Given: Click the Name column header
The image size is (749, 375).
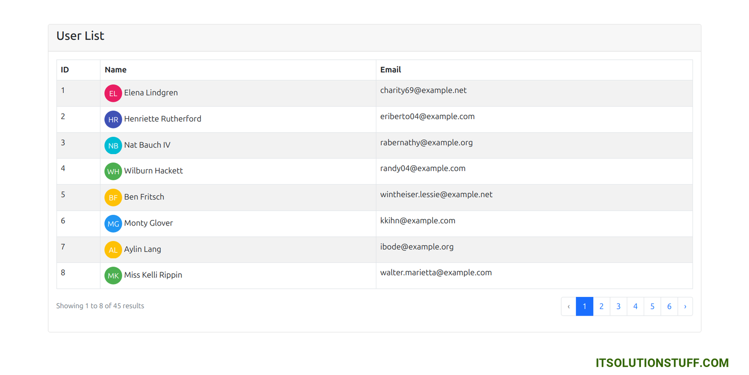Looking at the screenshot, I should (x=116, y=70).
